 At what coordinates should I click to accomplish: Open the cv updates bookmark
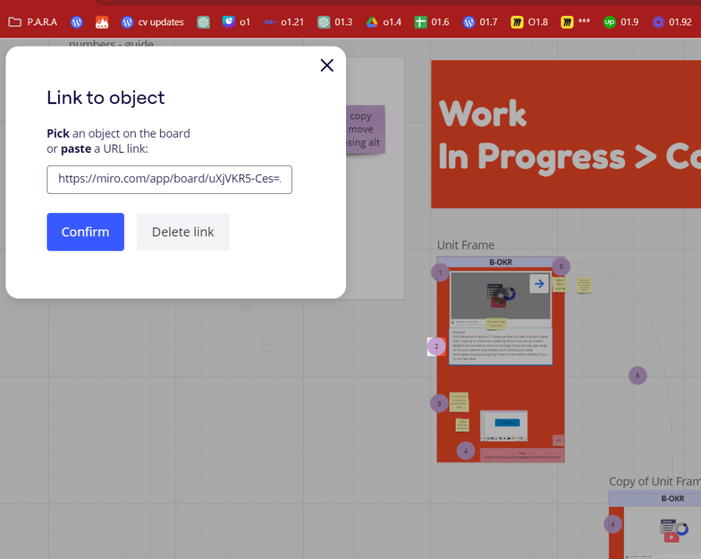(152, 22)
